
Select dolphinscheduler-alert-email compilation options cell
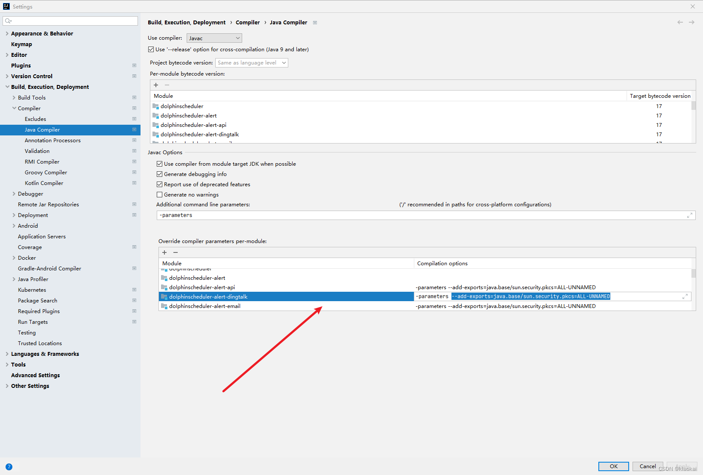pyautogui.click(x=553, y=306)
